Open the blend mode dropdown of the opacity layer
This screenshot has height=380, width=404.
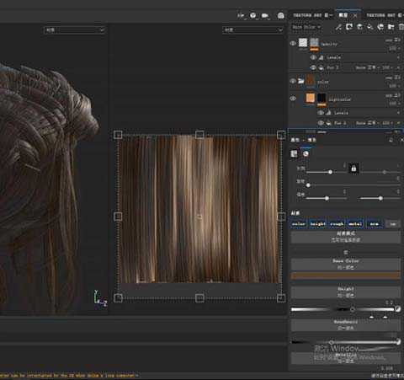click(393, 40)
